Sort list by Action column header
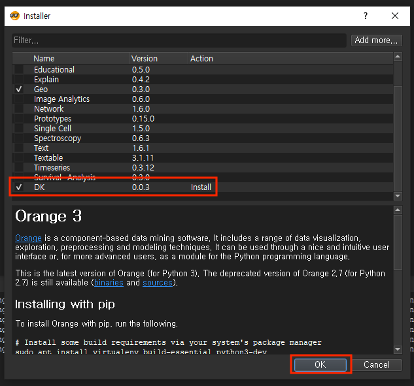 click(x=290, y=59)
